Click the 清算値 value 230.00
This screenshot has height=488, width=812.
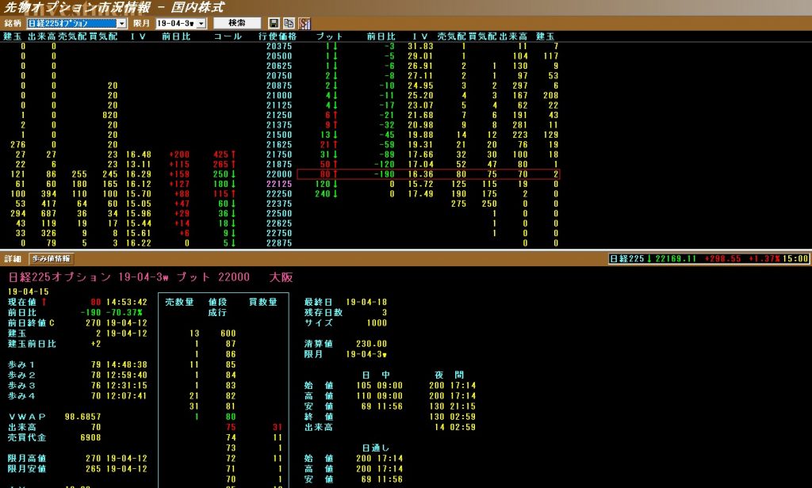tap(371, 344)
